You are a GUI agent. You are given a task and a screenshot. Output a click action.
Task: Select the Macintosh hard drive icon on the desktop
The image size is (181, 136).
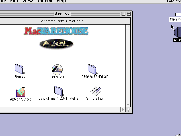178,14
